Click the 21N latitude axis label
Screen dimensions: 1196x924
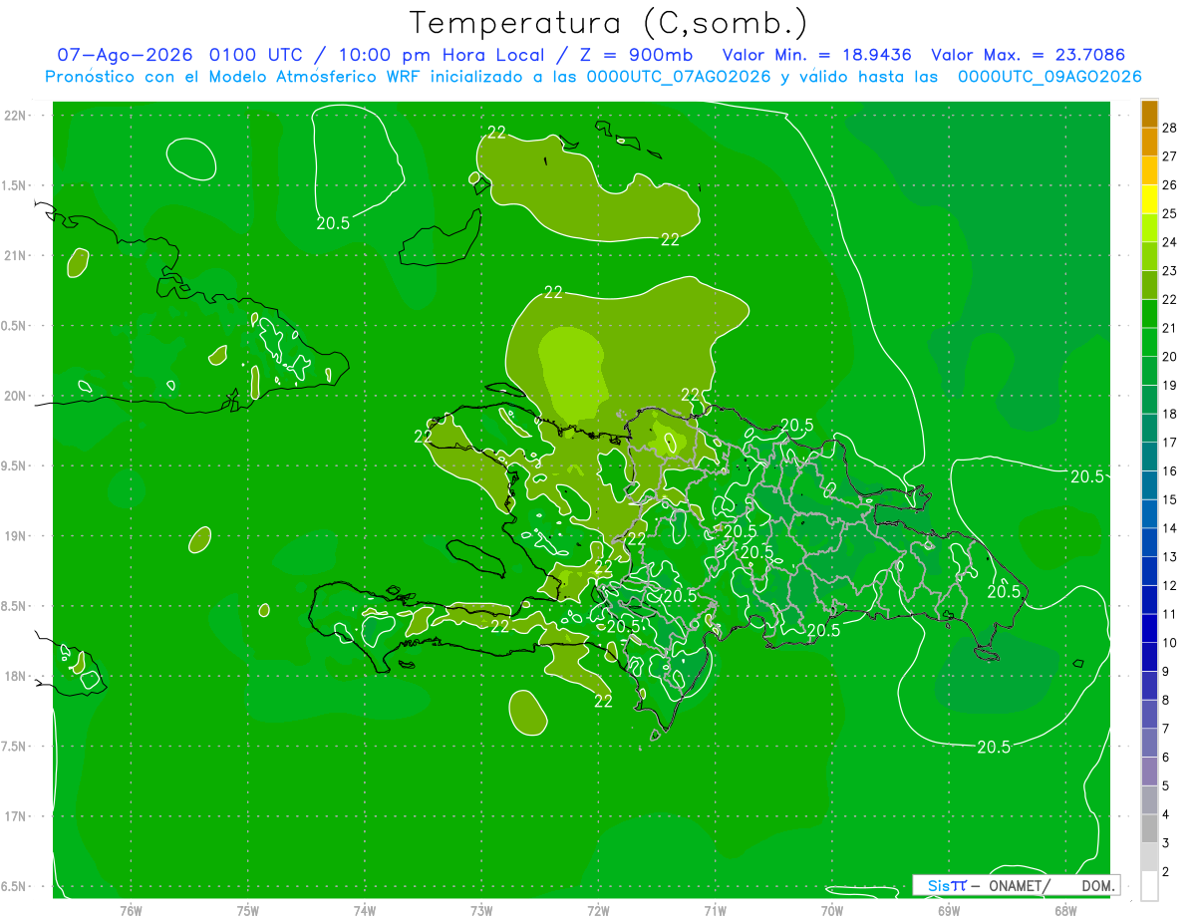[x=17, y=256]
